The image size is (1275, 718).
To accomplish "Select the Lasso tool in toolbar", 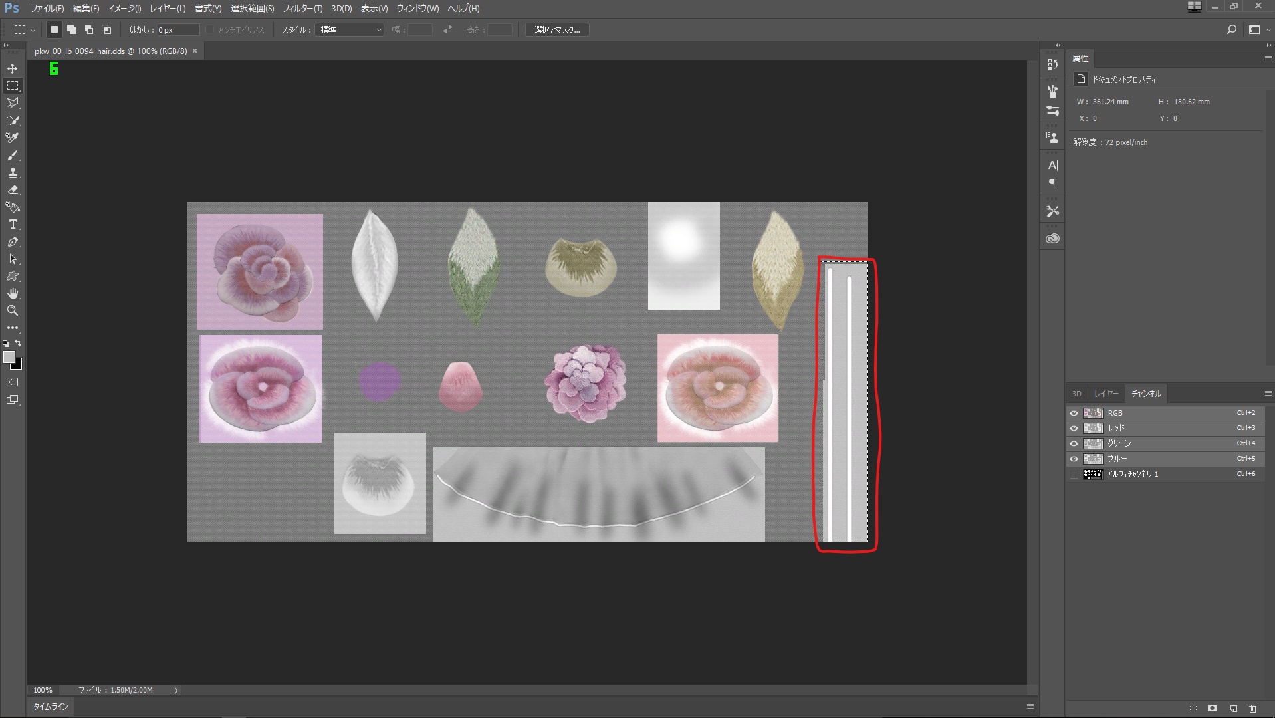I will pos(13,103).
